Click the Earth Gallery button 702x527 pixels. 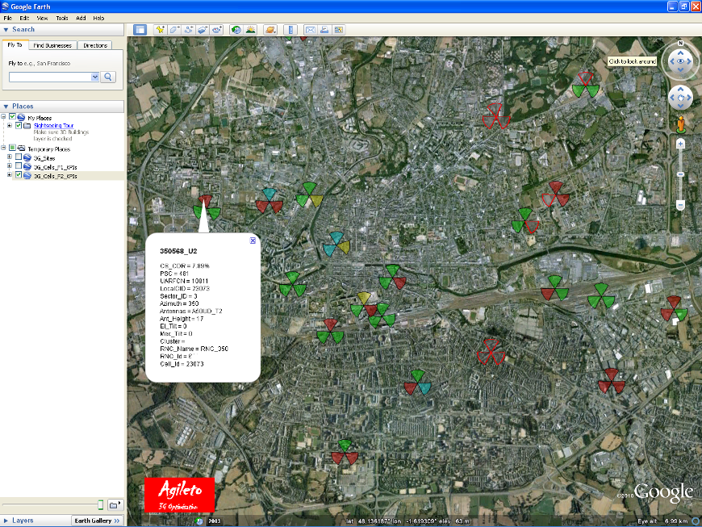98,521
